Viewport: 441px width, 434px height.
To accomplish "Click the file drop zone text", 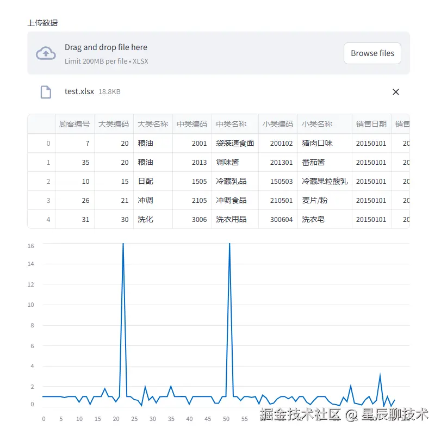I will [x=106, y=47].
